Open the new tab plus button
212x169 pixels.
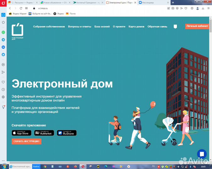(x=173, y=3)
